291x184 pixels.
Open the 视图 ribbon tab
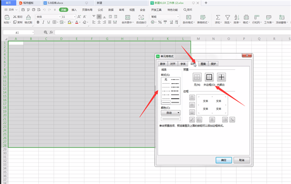click(x=132, y=10)
